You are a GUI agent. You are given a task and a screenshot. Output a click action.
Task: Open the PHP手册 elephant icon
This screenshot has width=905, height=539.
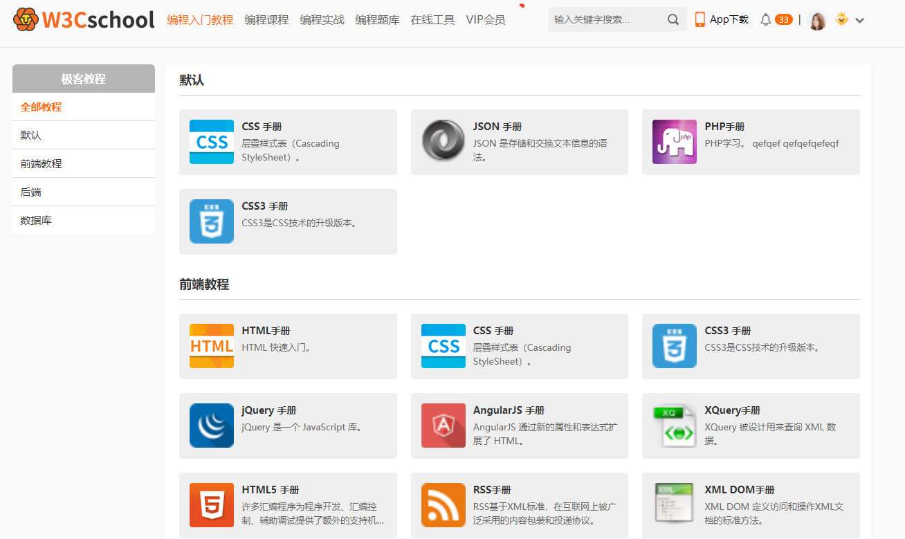click(674, 142)
